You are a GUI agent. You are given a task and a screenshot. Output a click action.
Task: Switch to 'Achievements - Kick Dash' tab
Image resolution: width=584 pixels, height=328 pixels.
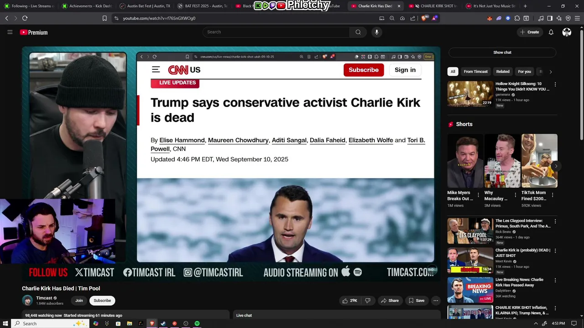(x=87, y=6)
